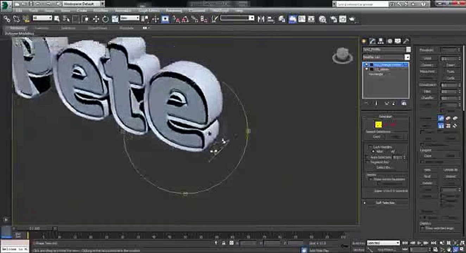This screenshot has width=466, height=253.
Task: Select the yellow Vertex sub-object icon
Action: tap(378, 124)
